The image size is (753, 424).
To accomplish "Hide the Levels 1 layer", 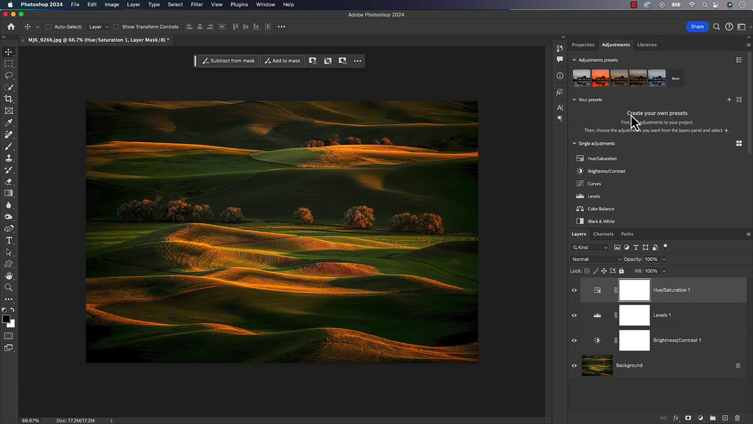I will click(x=574, y=315).
